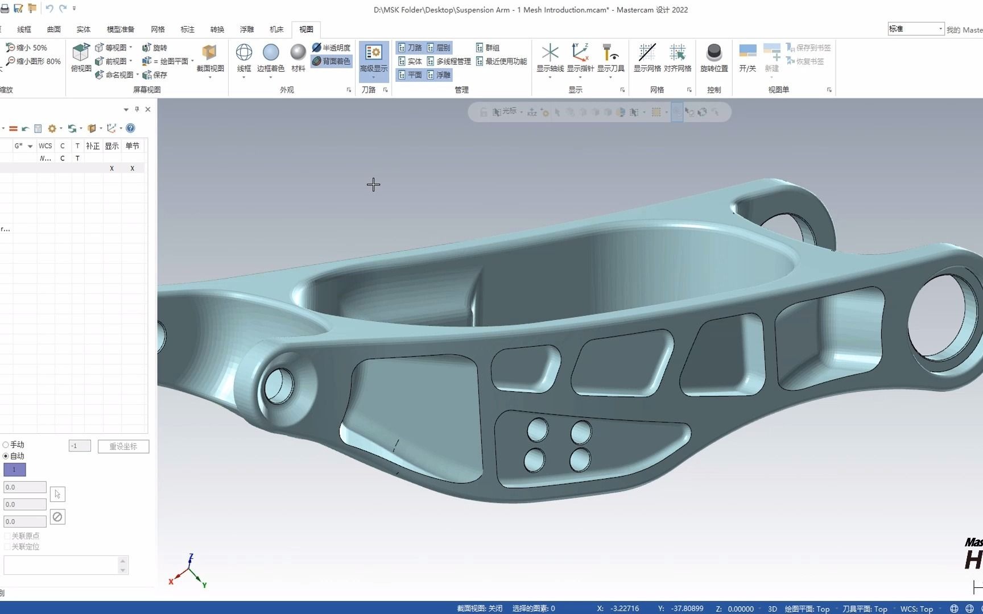Open the Isometric view (等视图) dropdown arrow
Screen dimensions: 983x614
click(131, 48)
